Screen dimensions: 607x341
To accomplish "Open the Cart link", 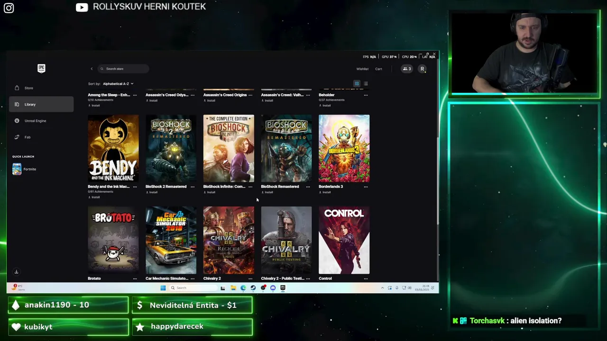I will click(x=378, y=69).
